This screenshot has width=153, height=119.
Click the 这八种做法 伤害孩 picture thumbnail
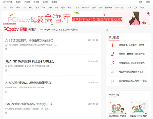click(x=118, y=107)
